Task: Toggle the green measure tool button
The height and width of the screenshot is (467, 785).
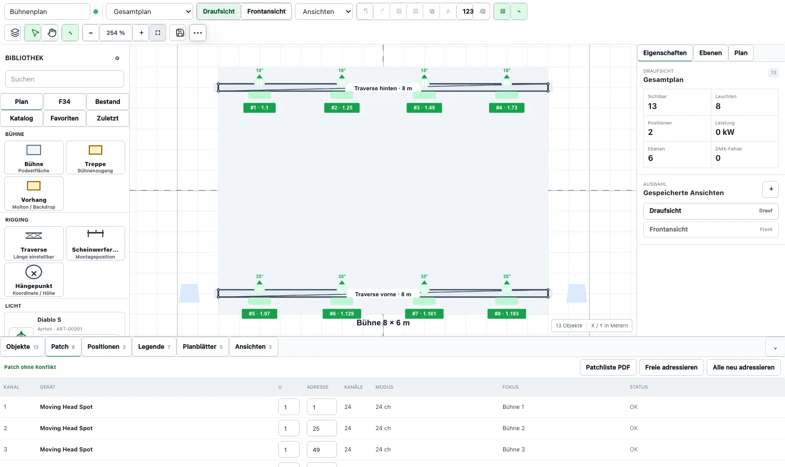Action: pos(70,33)
